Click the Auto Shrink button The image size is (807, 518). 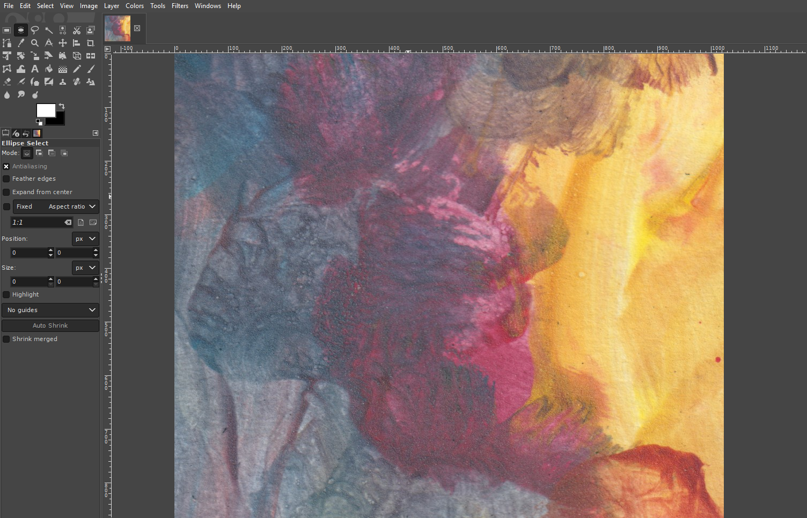tap(50, 325)
